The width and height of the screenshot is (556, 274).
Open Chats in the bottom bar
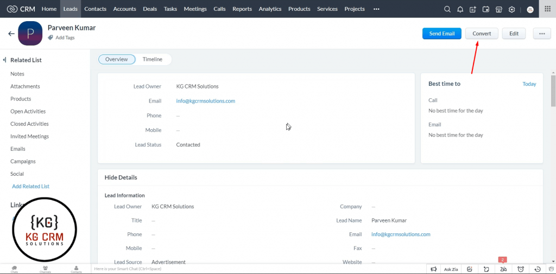[x=15, y=269]
